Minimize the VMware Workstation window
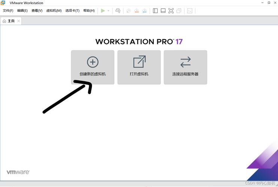 click(x=263, y=3)
